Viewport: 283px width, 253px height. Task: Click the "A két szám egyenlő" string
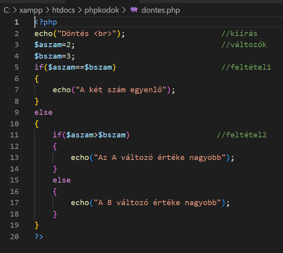[123, 90]
